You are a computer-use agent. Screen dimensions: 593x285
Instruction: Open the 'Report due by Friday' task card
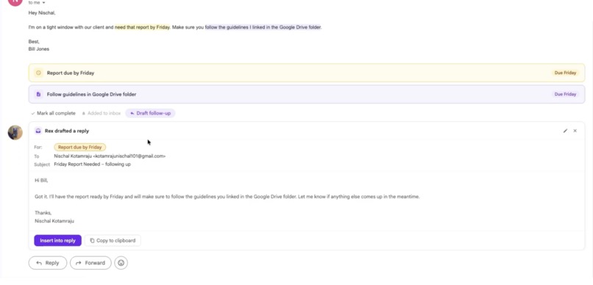[307, 73]
